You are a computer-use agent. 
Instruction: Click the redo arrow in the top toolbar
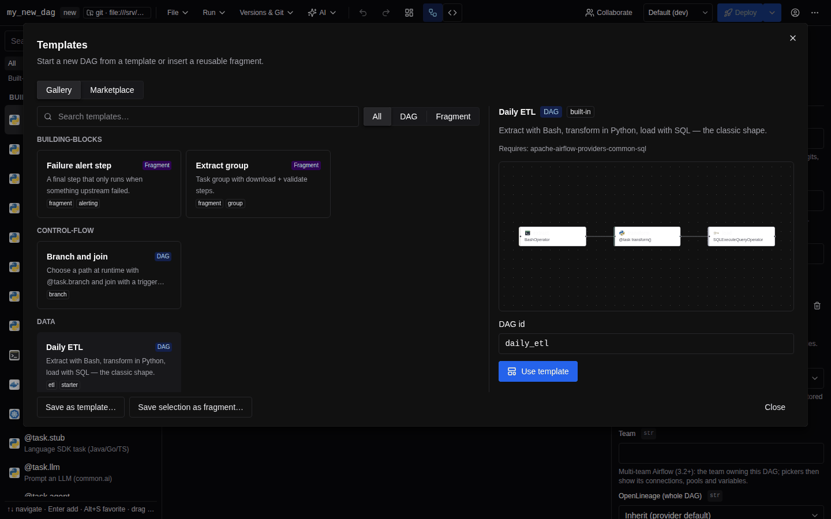386,13
